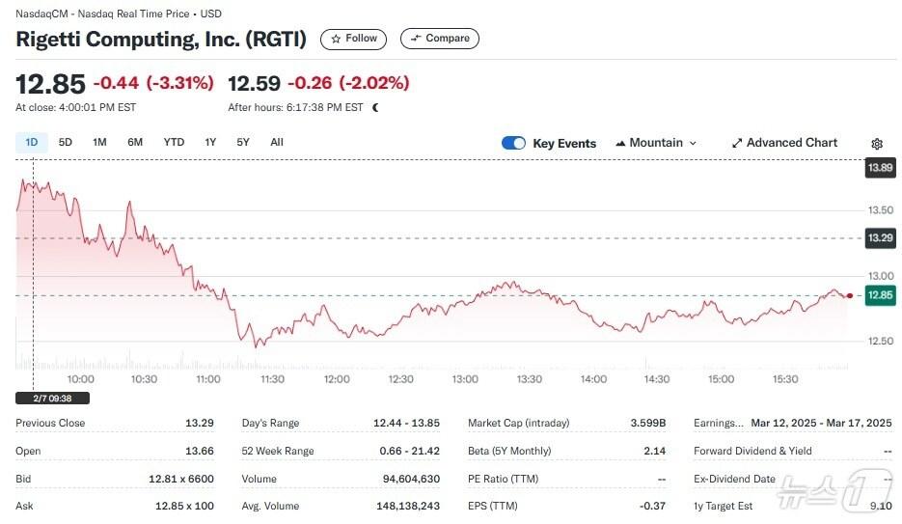Click the Mountain chart type icon
This screenshot has height=524, width=902.
pyautogui.click(x=620, y=143)
